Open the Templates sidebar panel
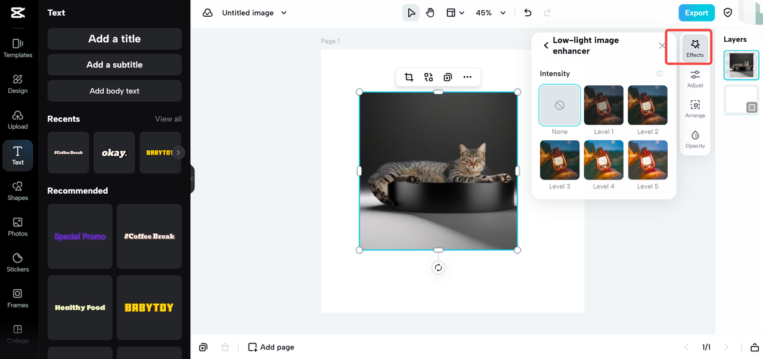This screenshot has width=763, height=359. (x=18, y=48)
